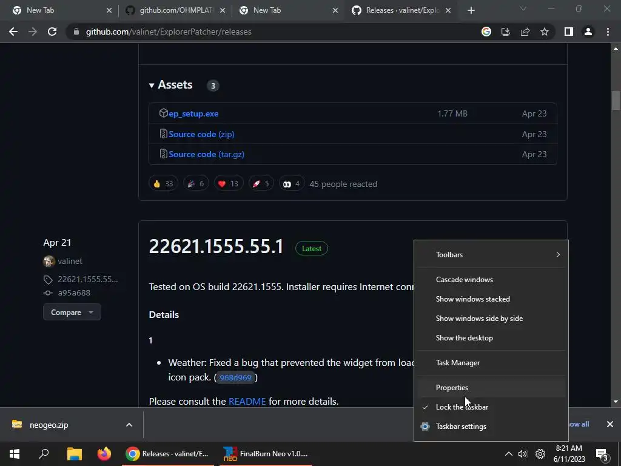Click the browser forward arrow

click(33, 32)
